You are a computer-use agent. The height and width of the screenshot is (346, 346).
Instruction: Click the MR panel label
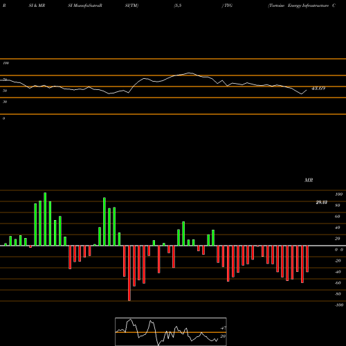pyautogui.click(x=309, y=180)
